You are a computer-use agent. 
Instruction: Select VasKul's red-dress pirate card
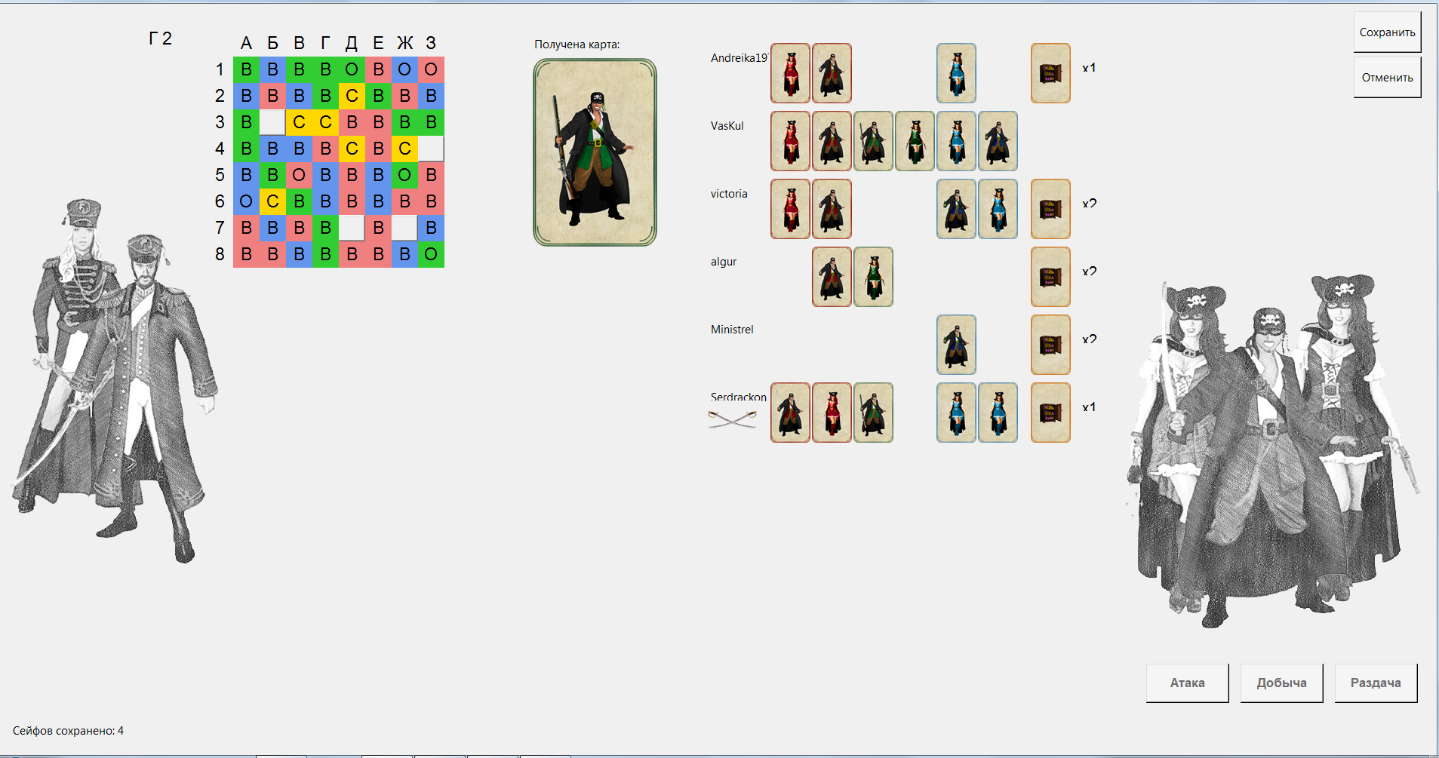tap(790, 141)
